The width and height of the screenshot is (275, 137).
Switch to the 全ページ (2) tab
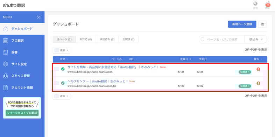click(x=64, y=39)
